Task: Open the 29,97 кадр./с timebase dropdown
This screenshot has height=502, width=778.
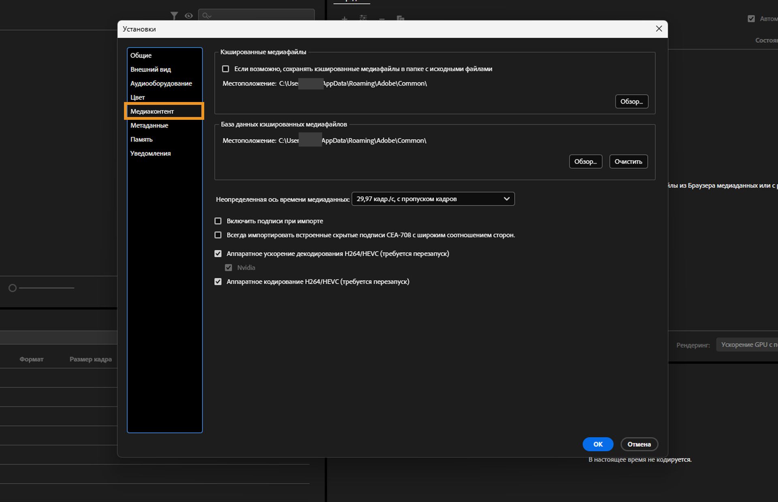Action: coord(433,199)
